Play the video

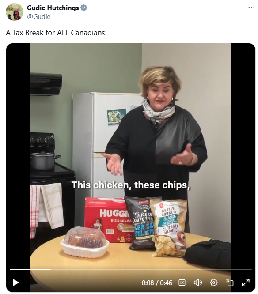(16, 283)
